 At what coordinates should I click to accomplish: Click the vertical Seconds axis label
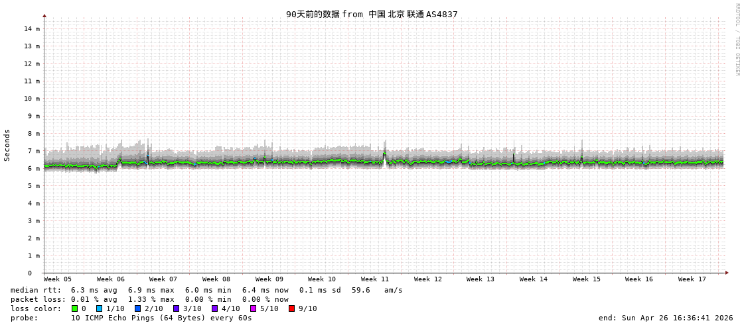pyautogui.click(x=7, y=145)
